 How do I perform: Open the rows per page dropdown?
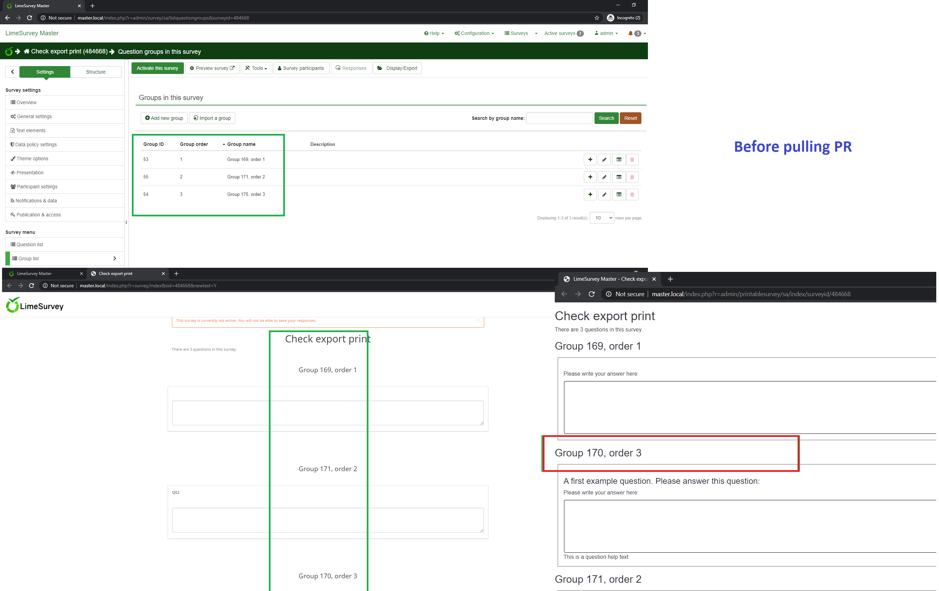pyautogui.click(x=602, y=218)
